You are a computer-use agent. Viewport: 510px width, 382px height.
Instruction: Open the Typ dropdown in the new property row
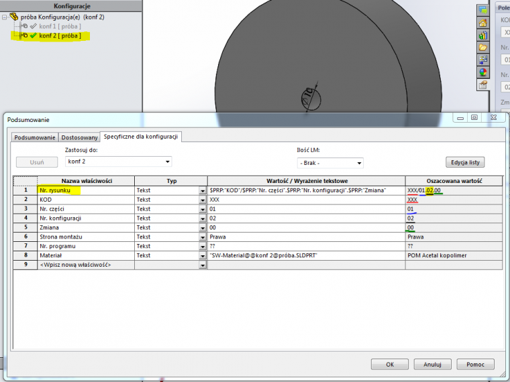(x=203, y=265)
